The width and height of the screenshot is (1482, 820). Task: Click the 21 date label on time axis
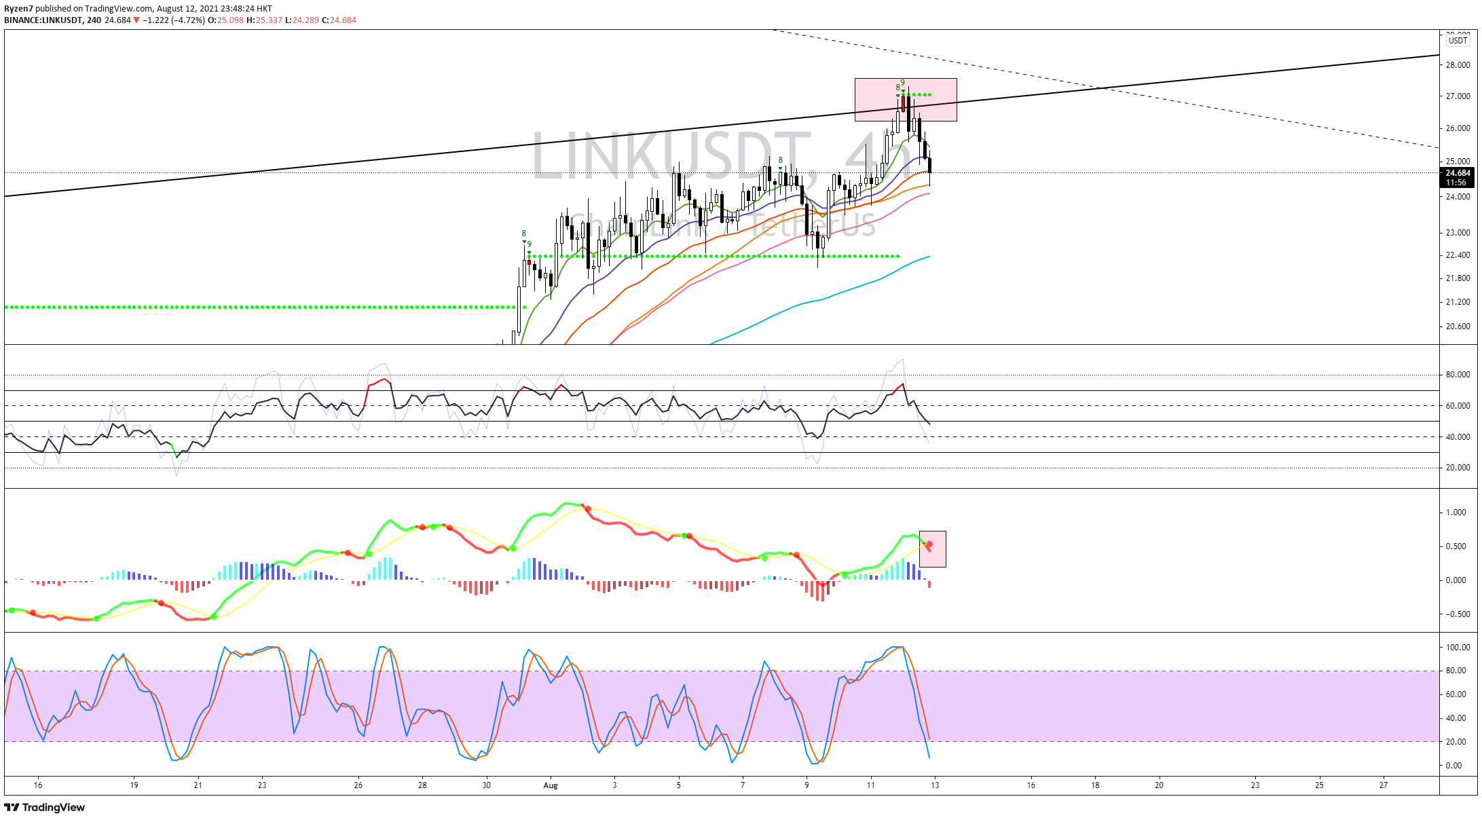click(x=198, y=785)
